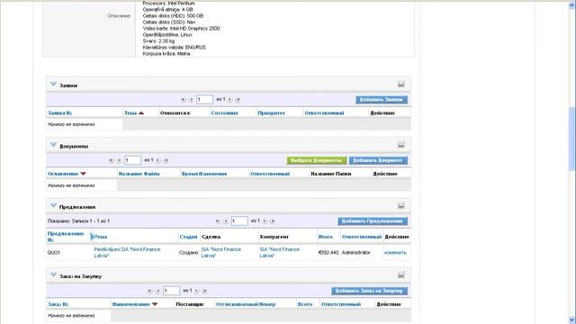576x324 pixels.
Task: Go to previous page in Предложения list
Action: (x=226, y=221)
